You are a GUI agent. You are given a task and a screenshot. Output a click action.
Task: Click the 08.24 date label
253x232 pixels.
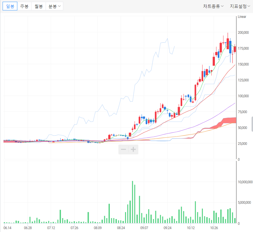[121, 228]
